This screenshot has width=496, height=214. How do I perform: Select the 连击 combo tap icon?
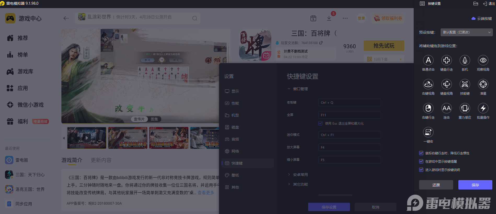pos(446,108)
